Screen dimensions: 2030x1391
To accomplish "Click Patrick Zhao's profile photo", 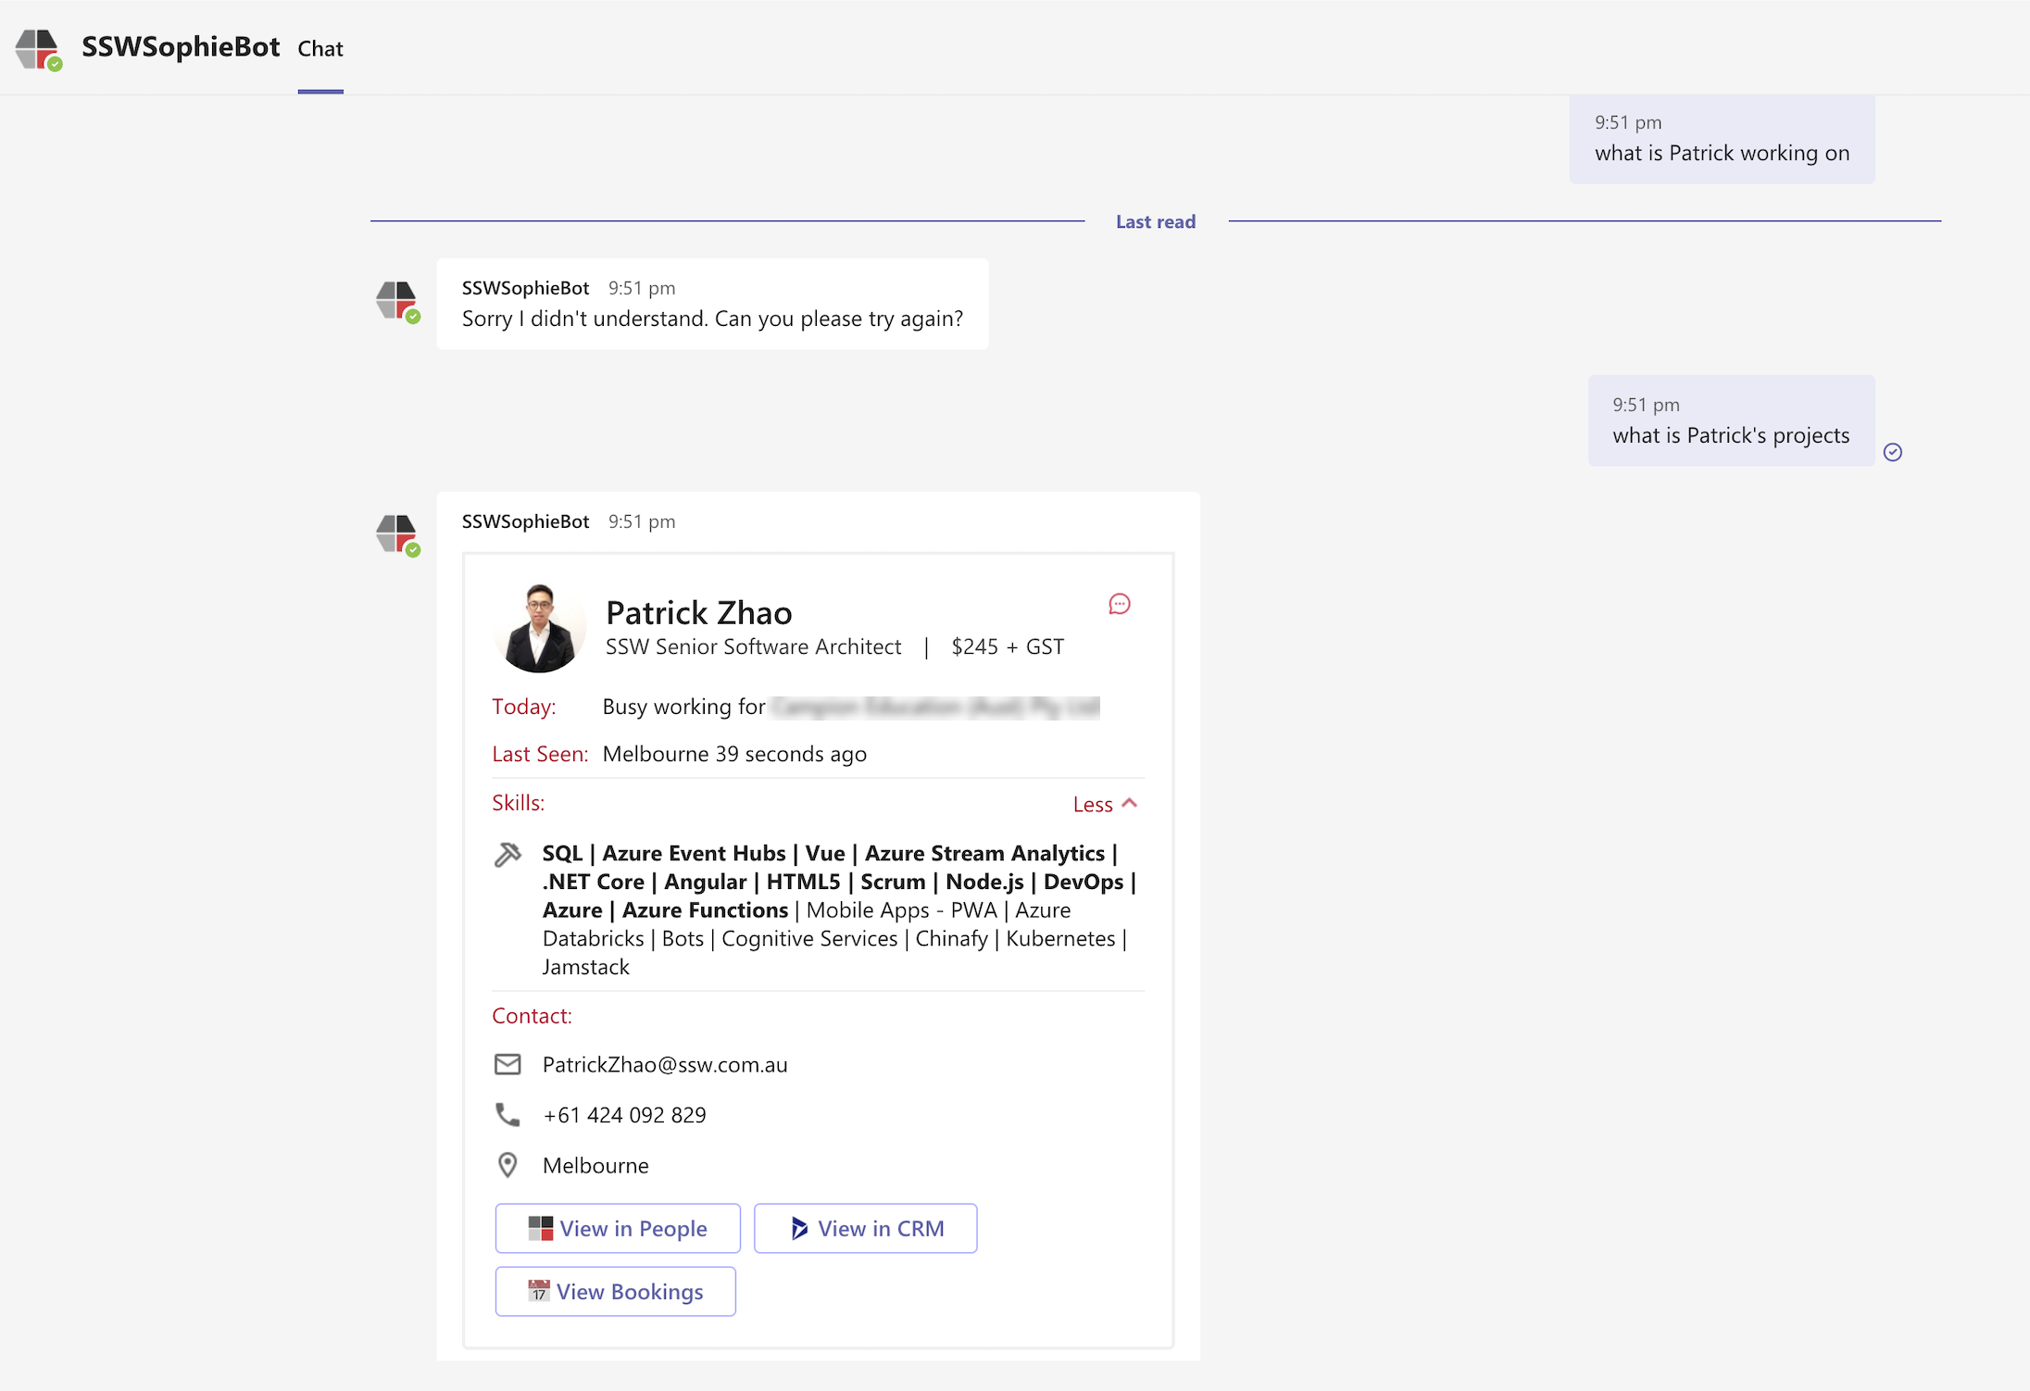I will (540, 627).
